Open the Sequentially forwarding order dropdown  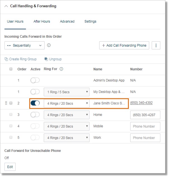24,45
